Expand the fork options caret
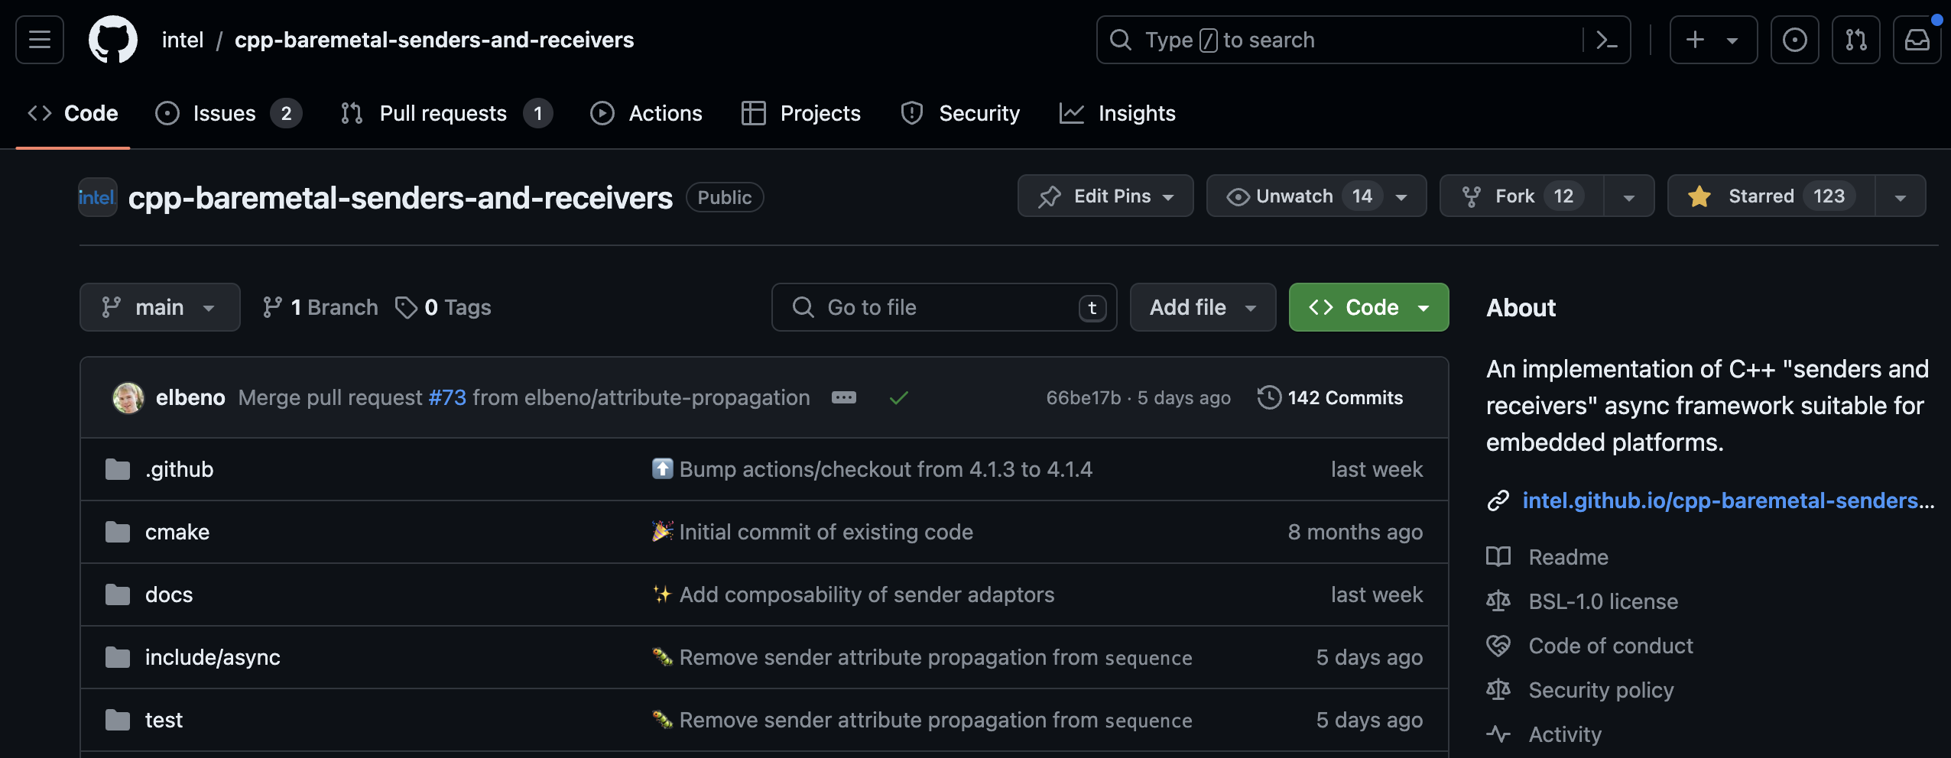 (x=1629, y=196)
